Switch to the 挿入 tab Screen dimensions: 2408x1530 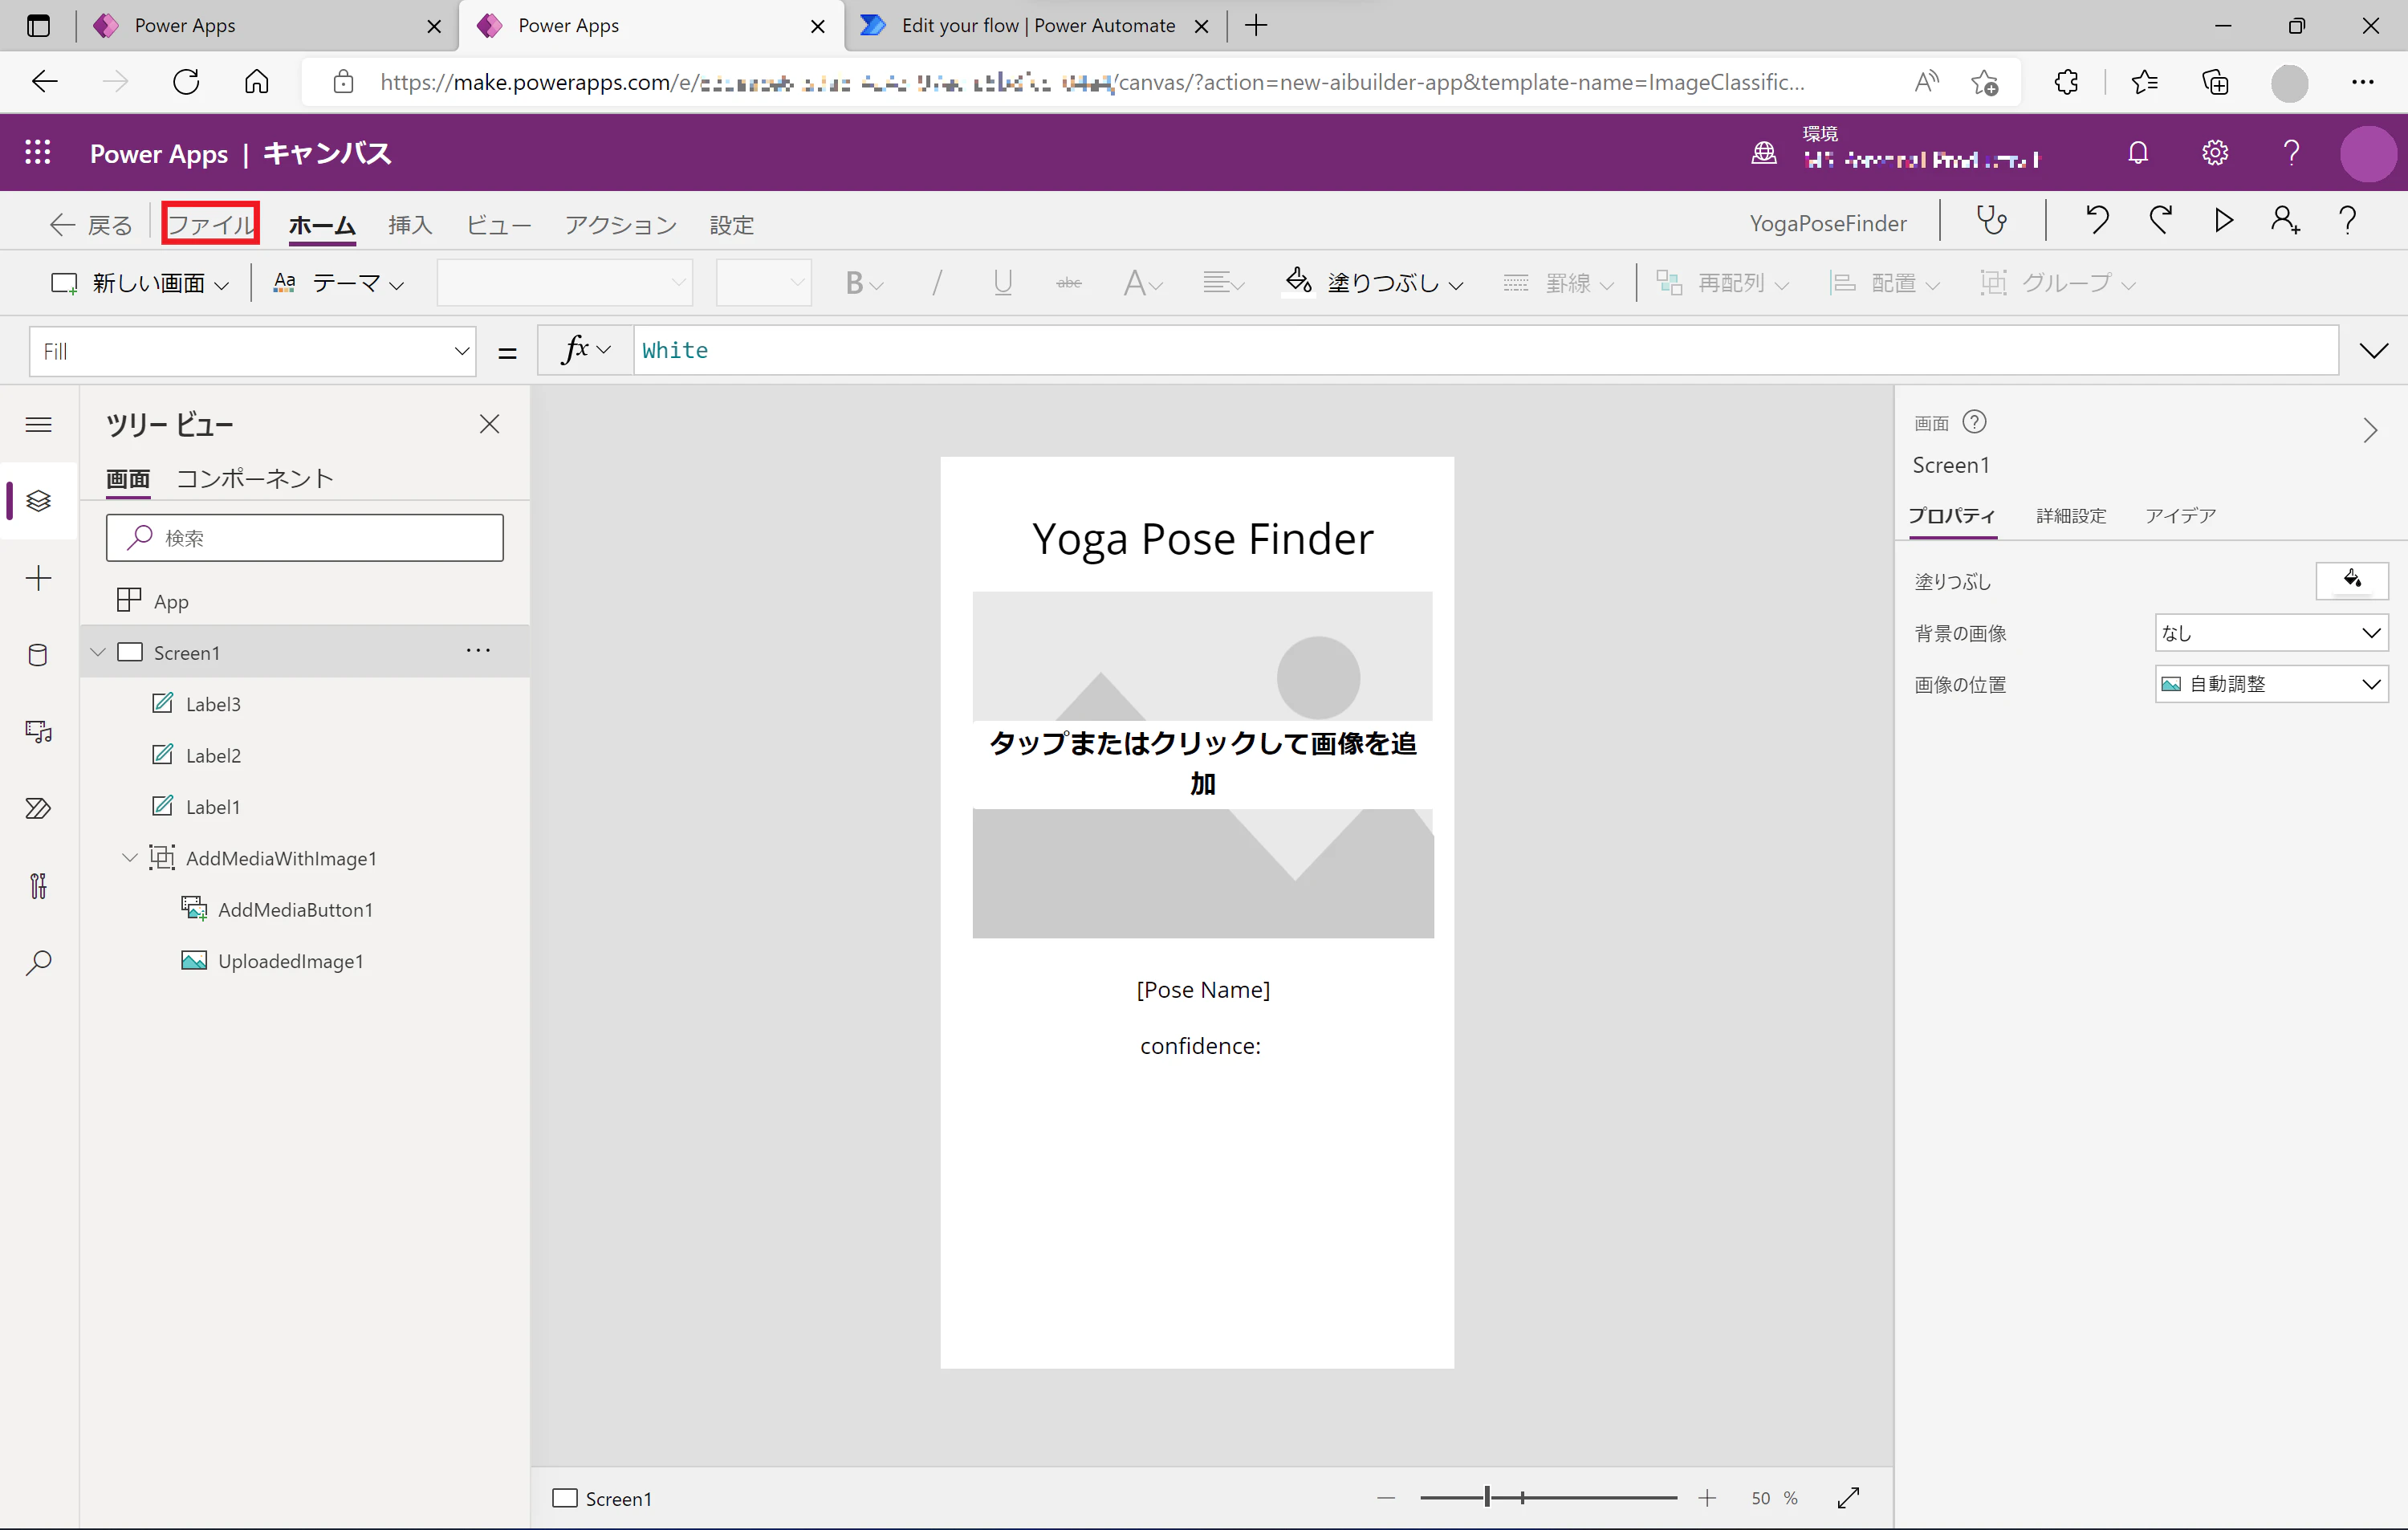[410, 225]
